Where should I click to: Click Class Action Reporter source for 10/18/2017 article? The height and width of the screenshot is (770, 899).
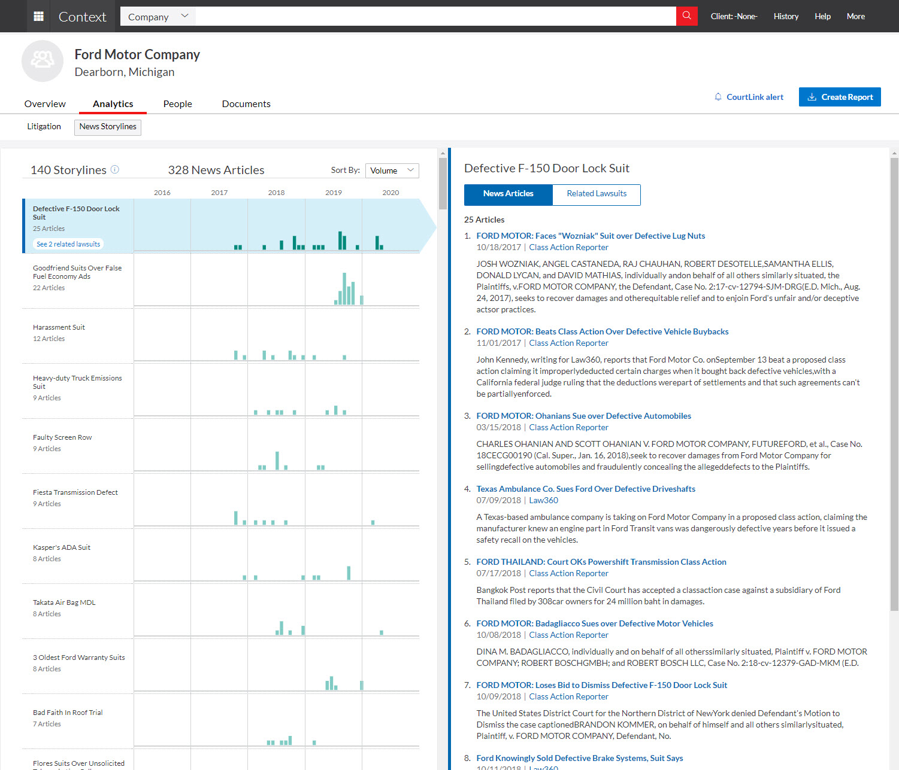[x=568, y=247]
